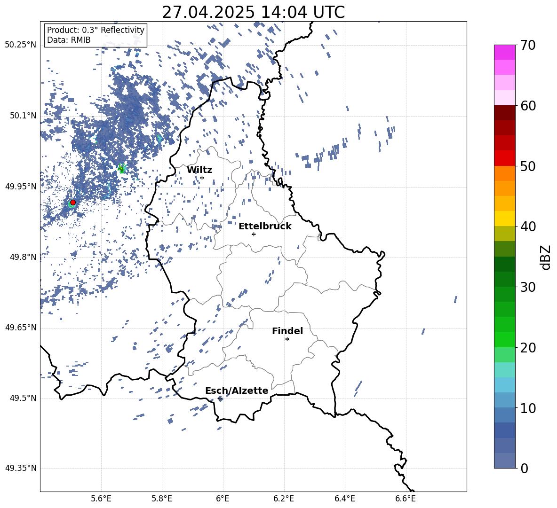Click the 70 colorbar tick label

(x=528, y=45)
